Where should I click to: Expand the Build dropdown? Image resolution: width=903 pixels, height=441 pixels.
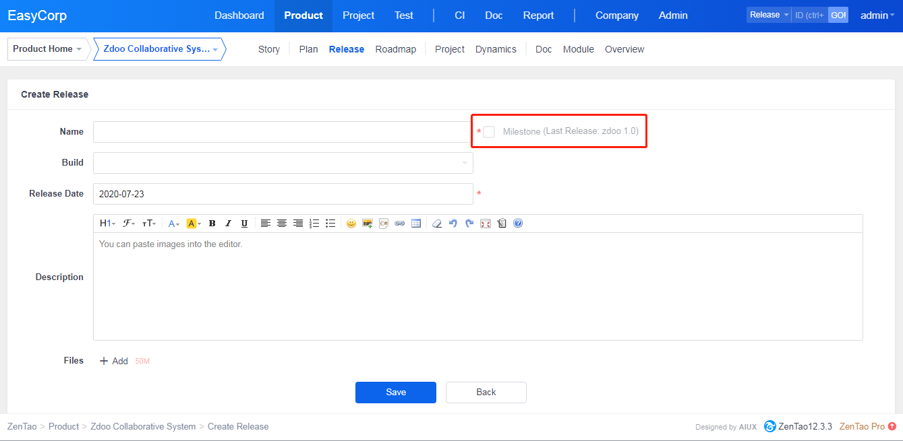(x=283, y=163)
